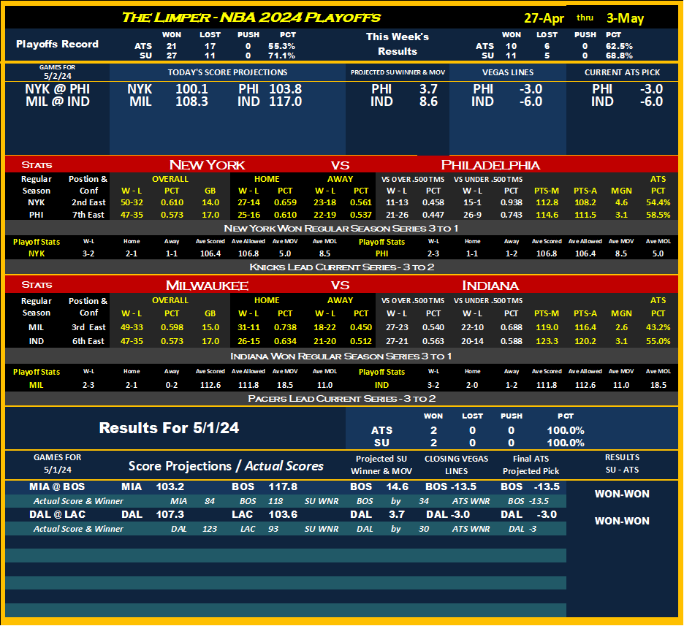Screen dimensions: 684x626
Task: Select PHI position "7th East"
Action: 88,215
